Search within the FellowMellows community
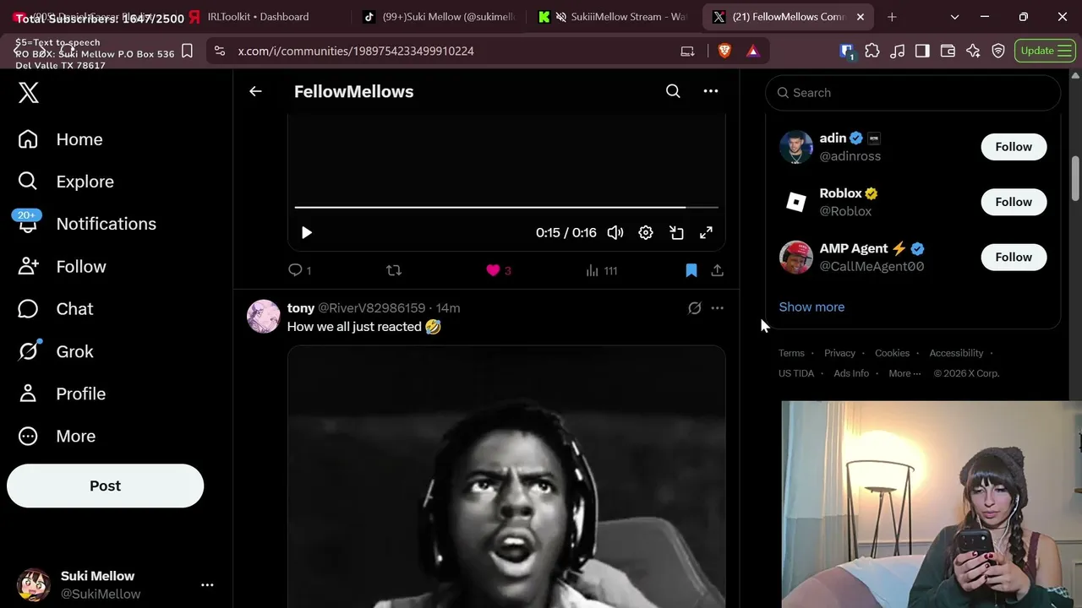 click(673, 91)
